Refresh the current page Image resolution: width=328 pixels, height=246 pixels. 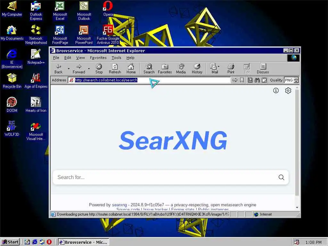click(x=115, y=69)
